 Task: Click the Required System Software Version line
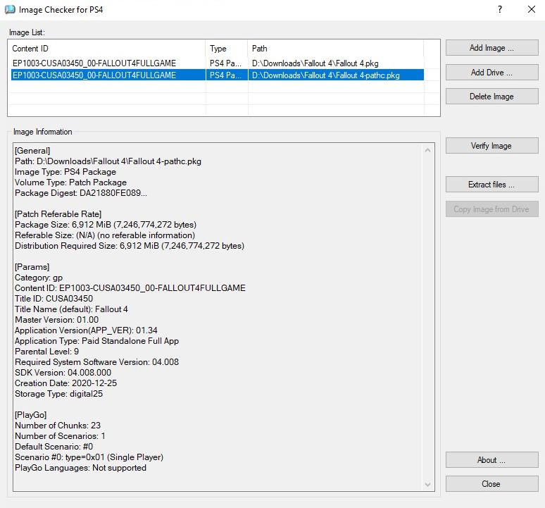(x=96, y=362)
